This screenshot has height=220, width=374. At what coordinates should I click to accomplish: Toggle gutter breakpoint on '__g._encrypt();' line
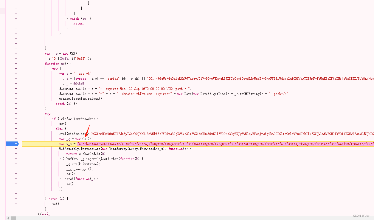tap(16, 169)
